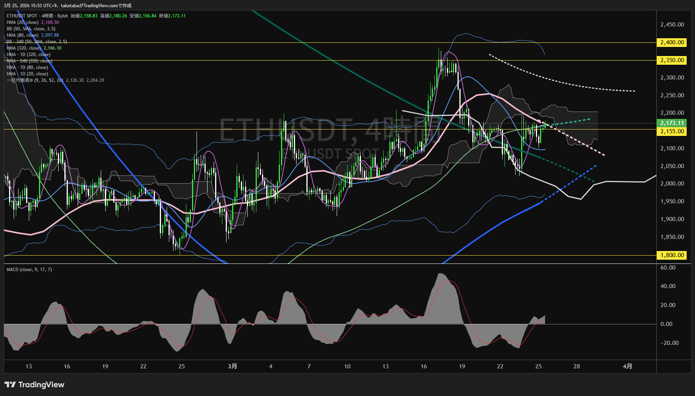Click the yellow 2,400.00 price label
The image size is (695, 396).
(x=672, y=42)
